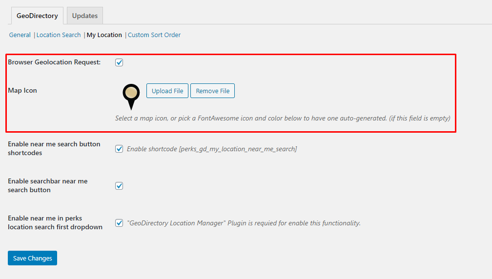Go to the General settings link
The height and width of the screenshot is (279, 492).
pyautogui.click(x=20, y=35)
